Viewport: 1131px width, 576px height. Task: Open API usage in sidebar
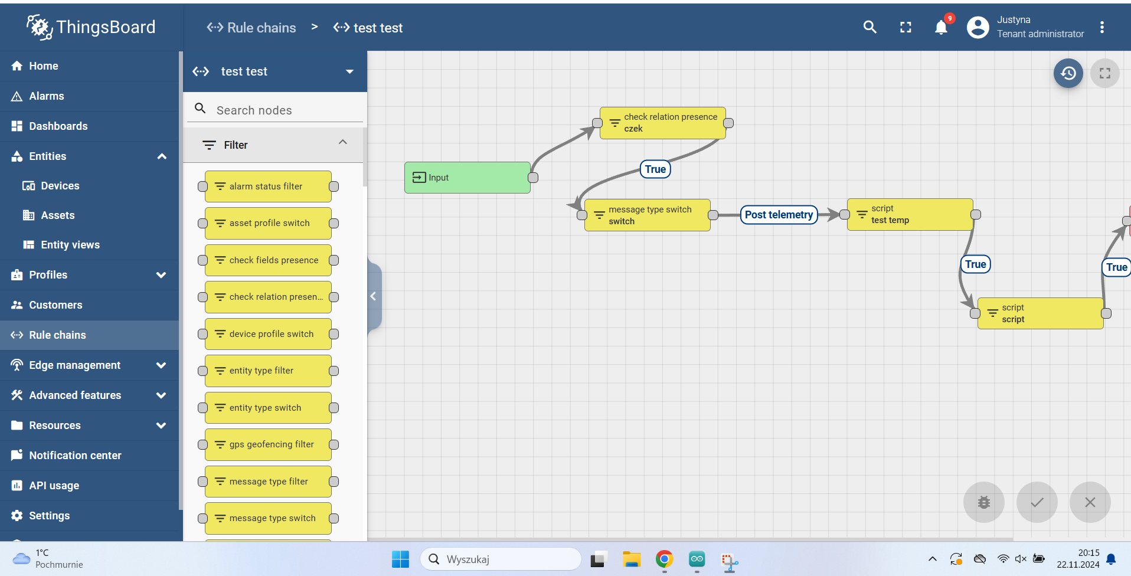point(89,486)
